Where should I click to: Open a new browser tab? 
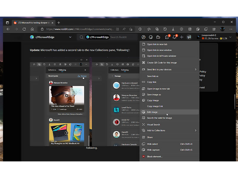[59, 23]
